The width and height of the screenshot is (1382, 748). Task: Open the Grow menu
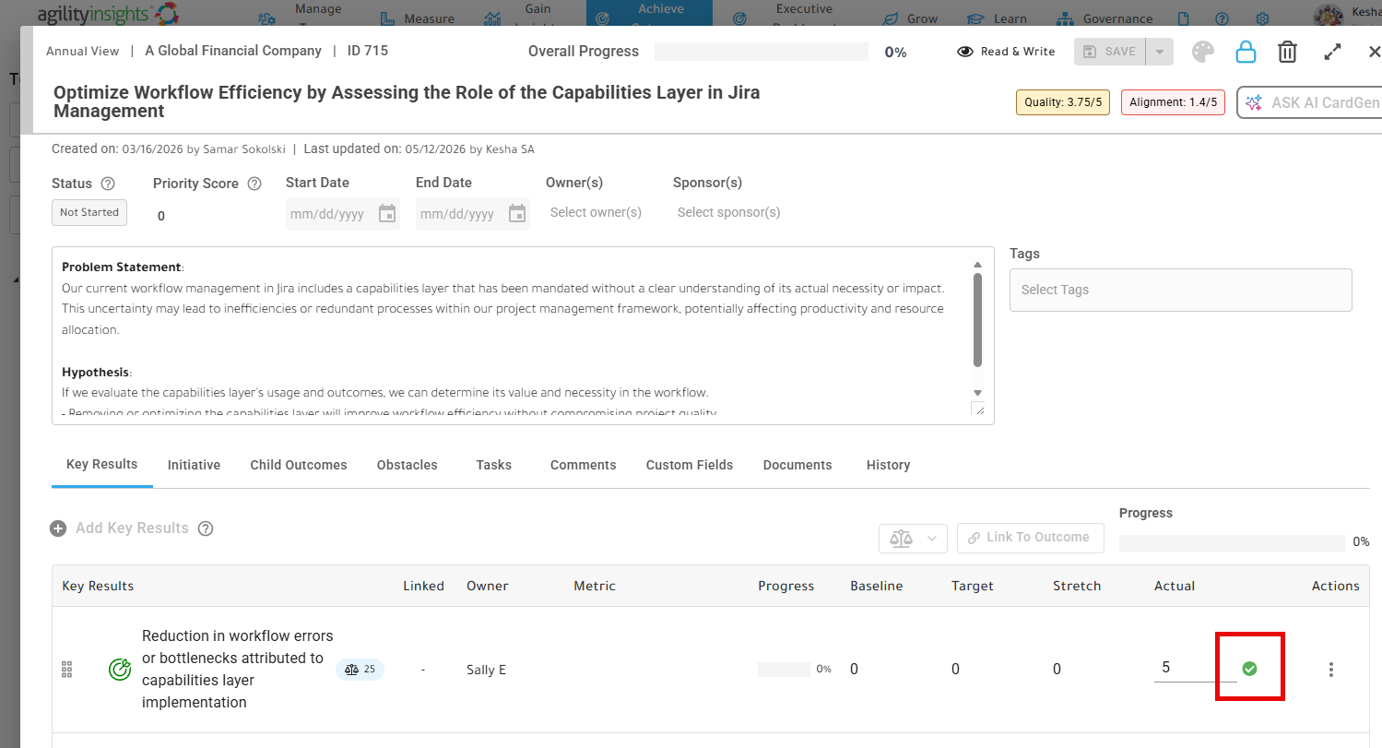tap(910, 18)
